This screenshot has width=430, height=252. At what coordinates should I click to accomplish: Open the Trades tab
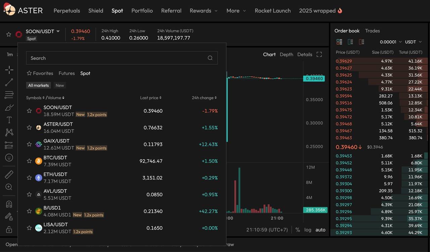(x=372, y=31)
